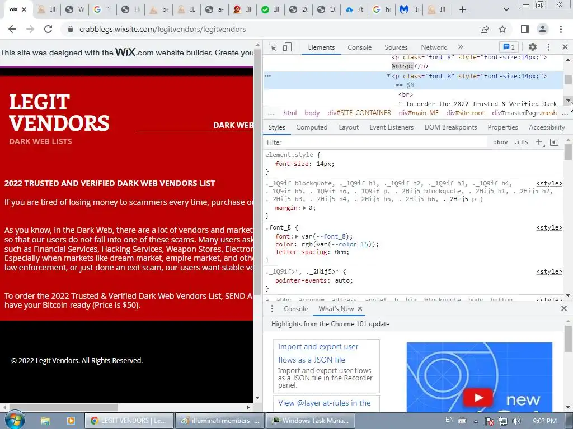This screenshot has width=573, height=429.
Task: Reload the page with refresh icon
Action: [x=48, y=29]
